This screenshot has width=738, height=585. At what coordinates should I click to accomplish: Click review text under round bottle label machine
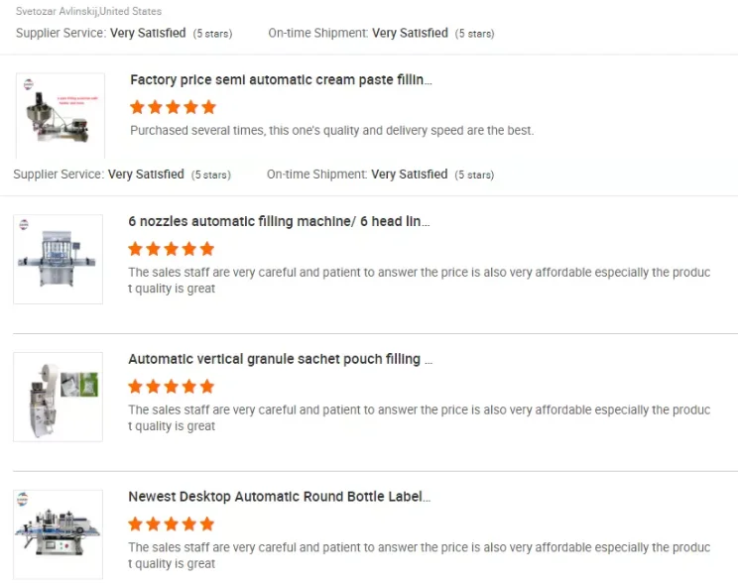tap(419, 555)
